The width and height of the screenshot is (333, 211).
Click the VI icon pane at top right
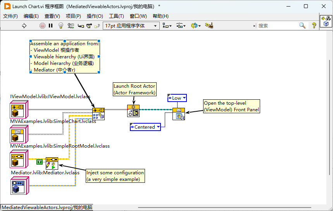pyautogui.click(x=326, y=21)
